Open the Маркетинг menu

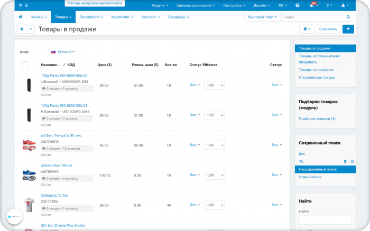point(122,17)
